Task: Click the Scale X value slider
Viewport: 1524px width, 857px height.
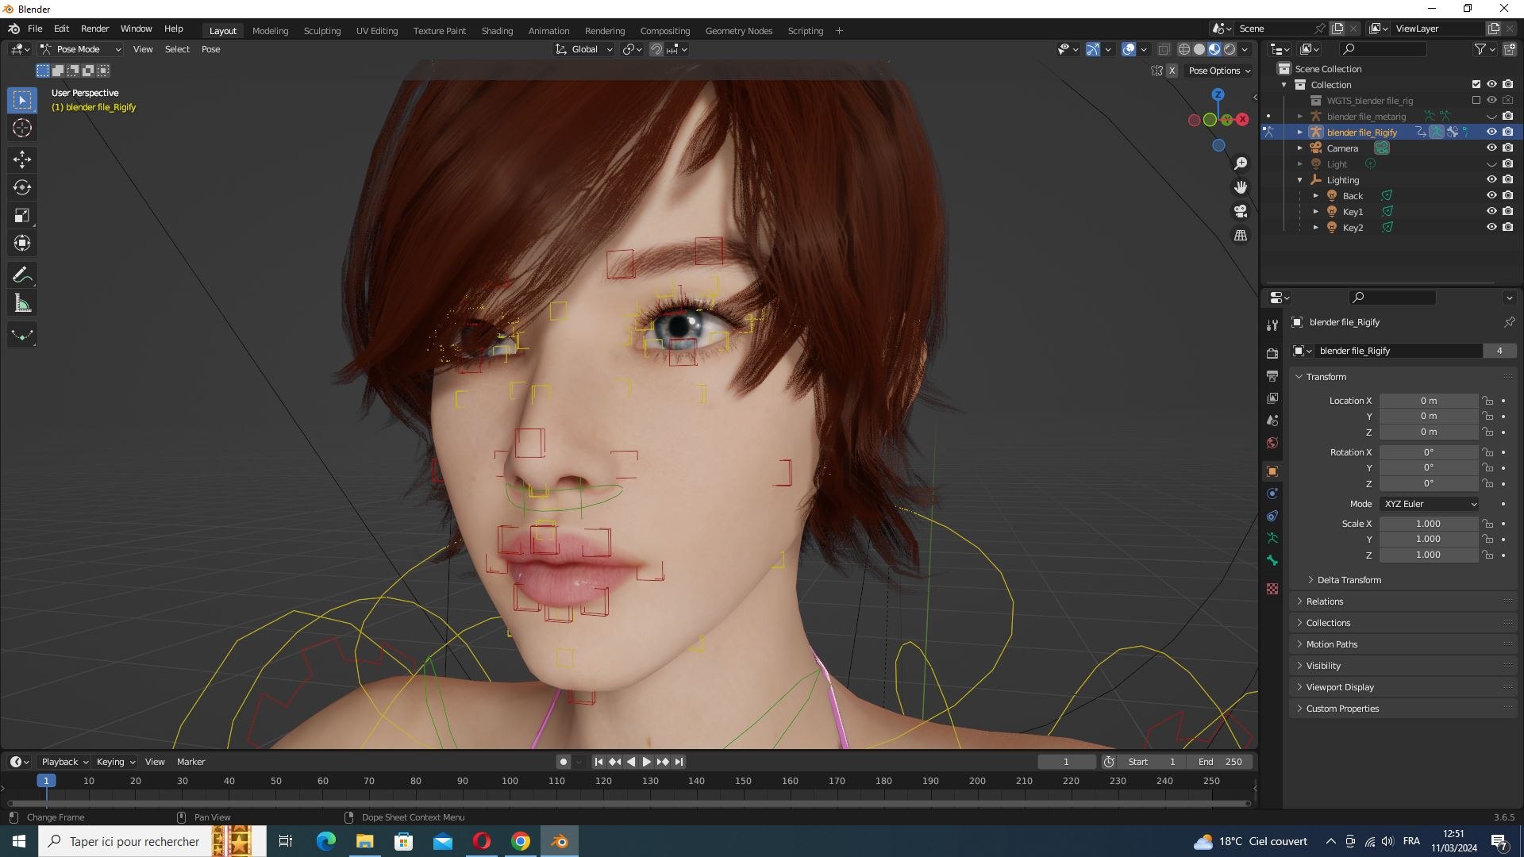Action: pyautogui.click(x=1427, y=524)
